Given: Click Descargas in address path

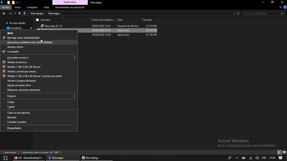Looking at the screenshot, I should pyautogui.click(x=54, y=13).
